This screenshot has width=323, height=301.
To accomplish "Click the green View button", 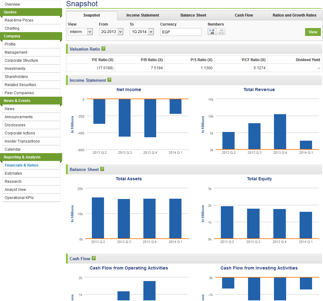I will (313, 32).
